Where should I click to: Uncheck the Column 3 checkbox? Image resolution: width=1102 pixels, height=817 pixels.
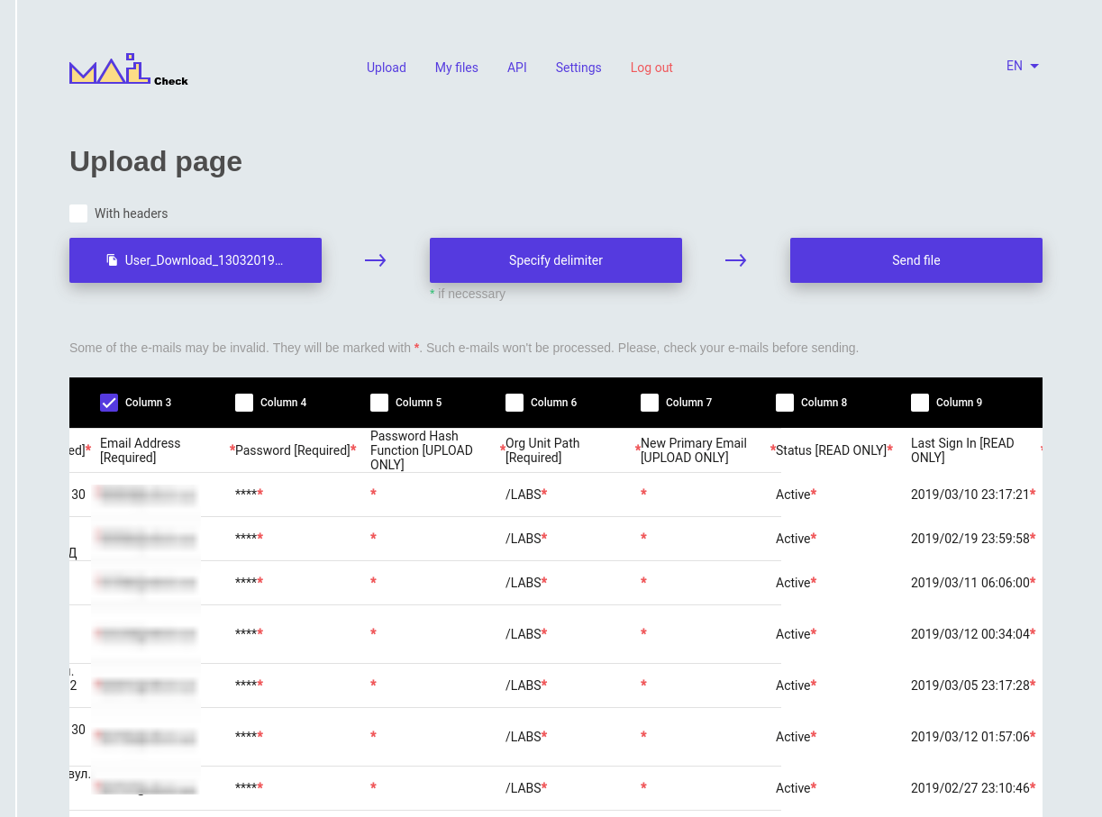coord(109,403)
